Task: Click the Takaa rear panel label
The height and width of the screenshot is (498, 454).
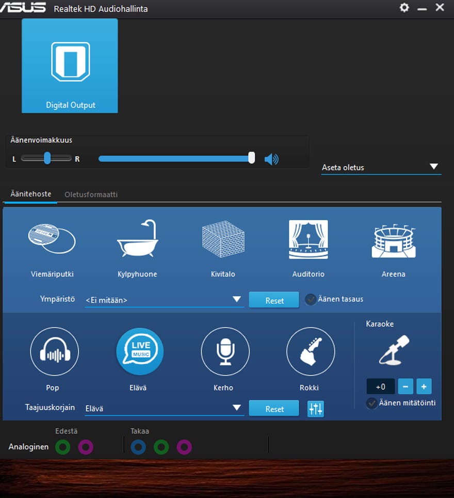Action: point(140,431)
